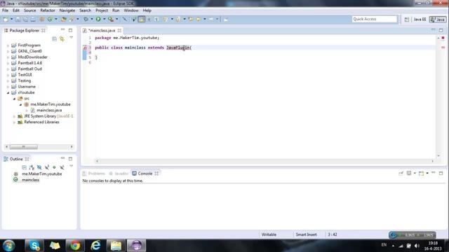Image resolution: width=449 pixels, height=252 pixels.
Task: Minimize the Package Explorer panel
Action: click(x=62, y=29)
